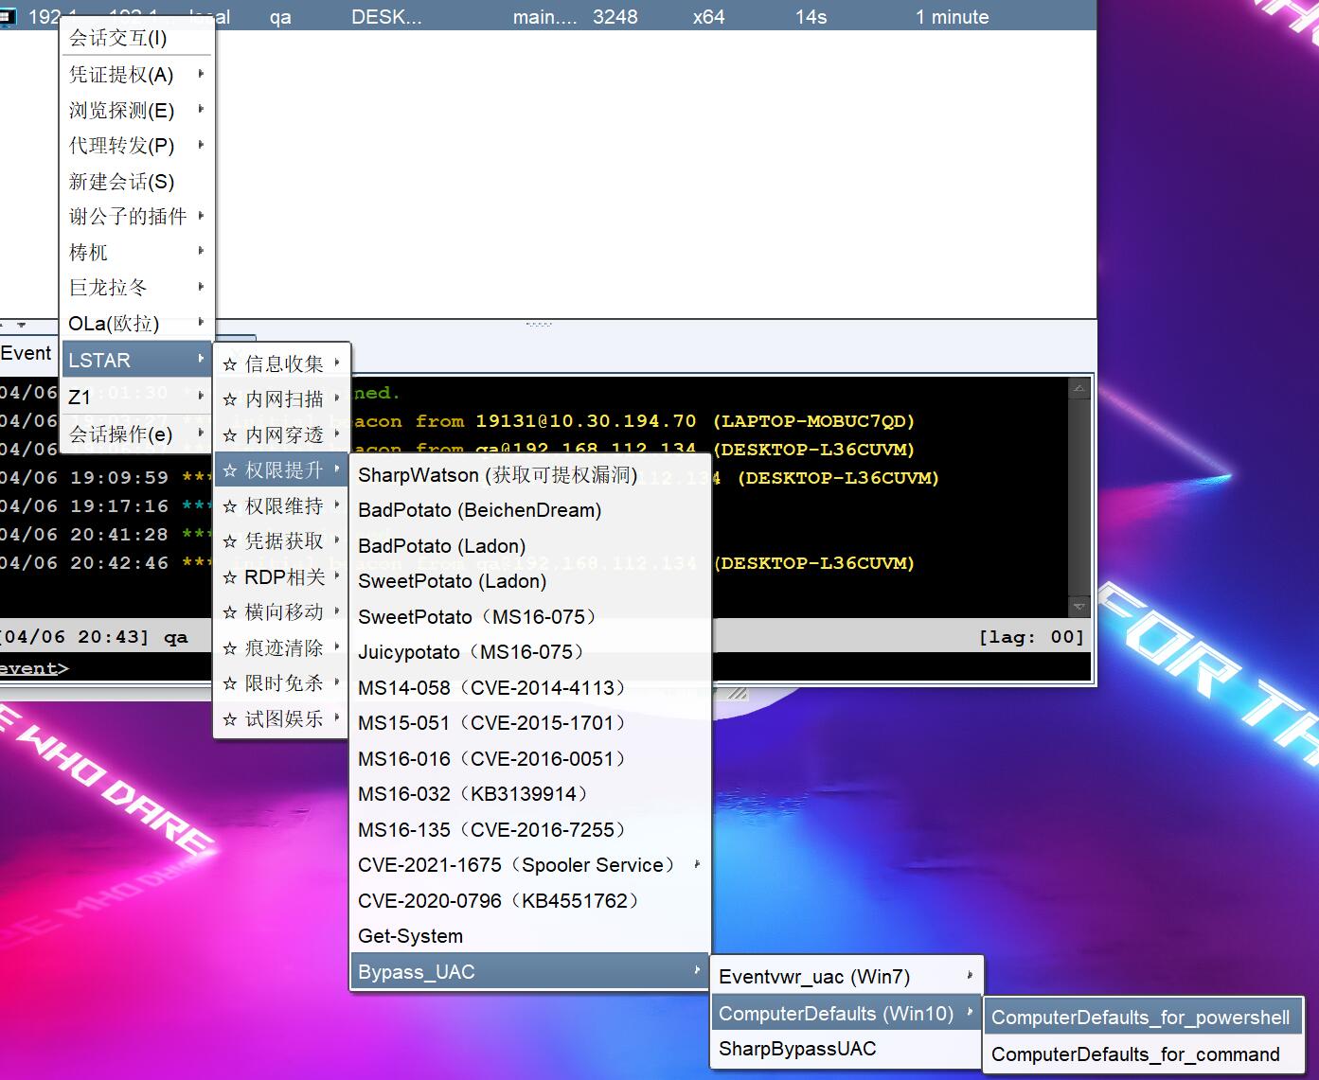This screenshot has height=1080, width=1319.
Task: Select MS16-032 (KB3139914) exploit
Action: tap(530, 794)
